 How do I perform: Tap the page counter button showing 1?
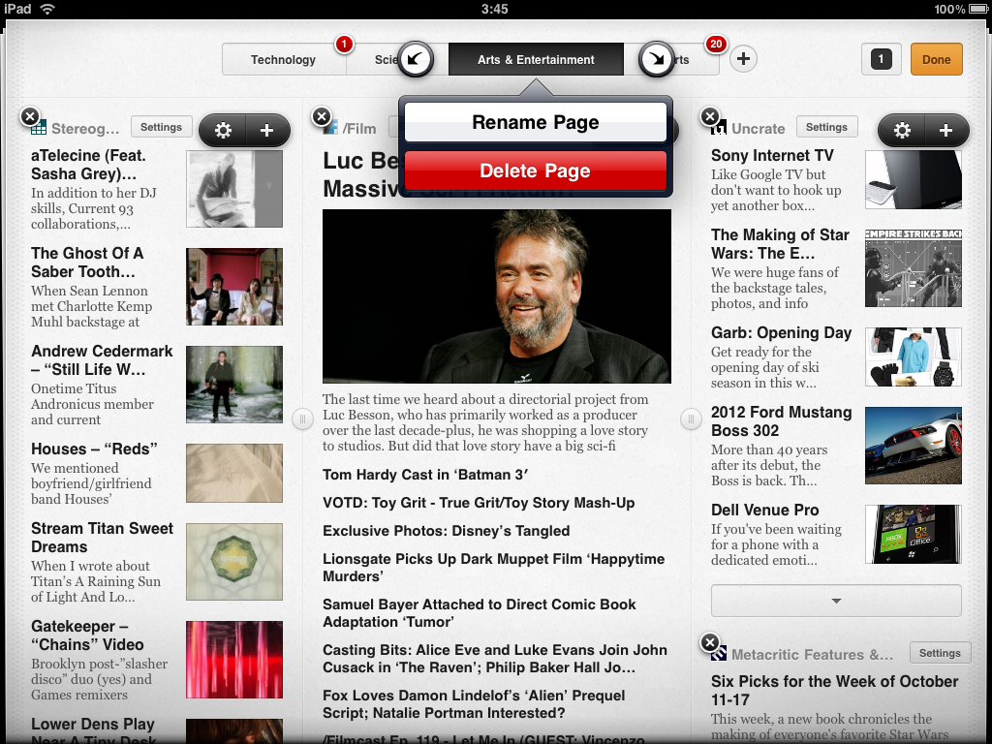point(882,59)
